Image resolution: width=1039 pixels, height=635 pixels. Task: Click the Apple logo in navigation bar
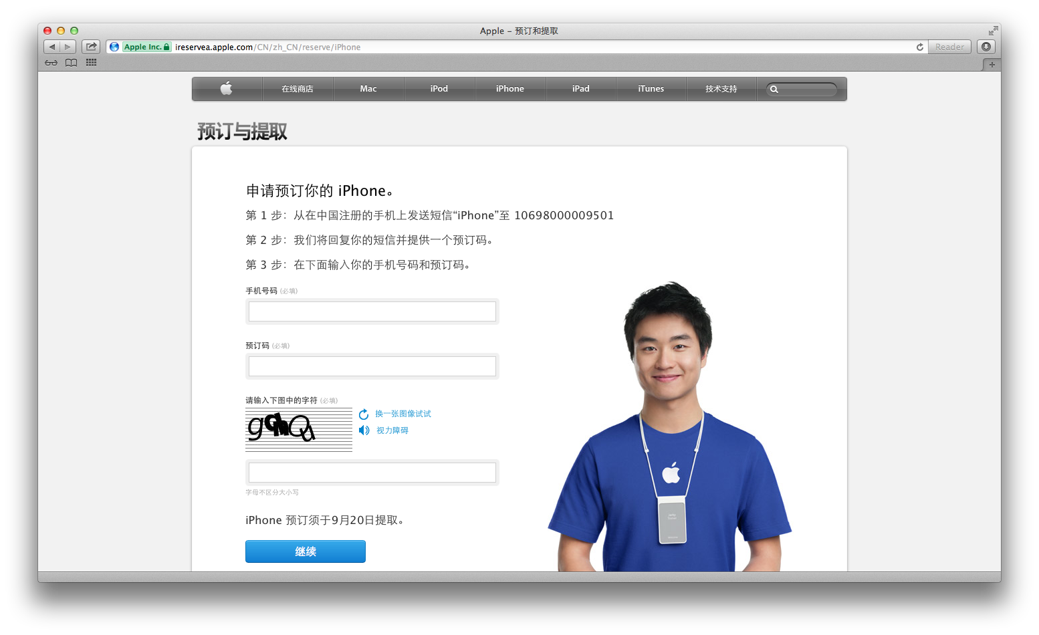227,88
